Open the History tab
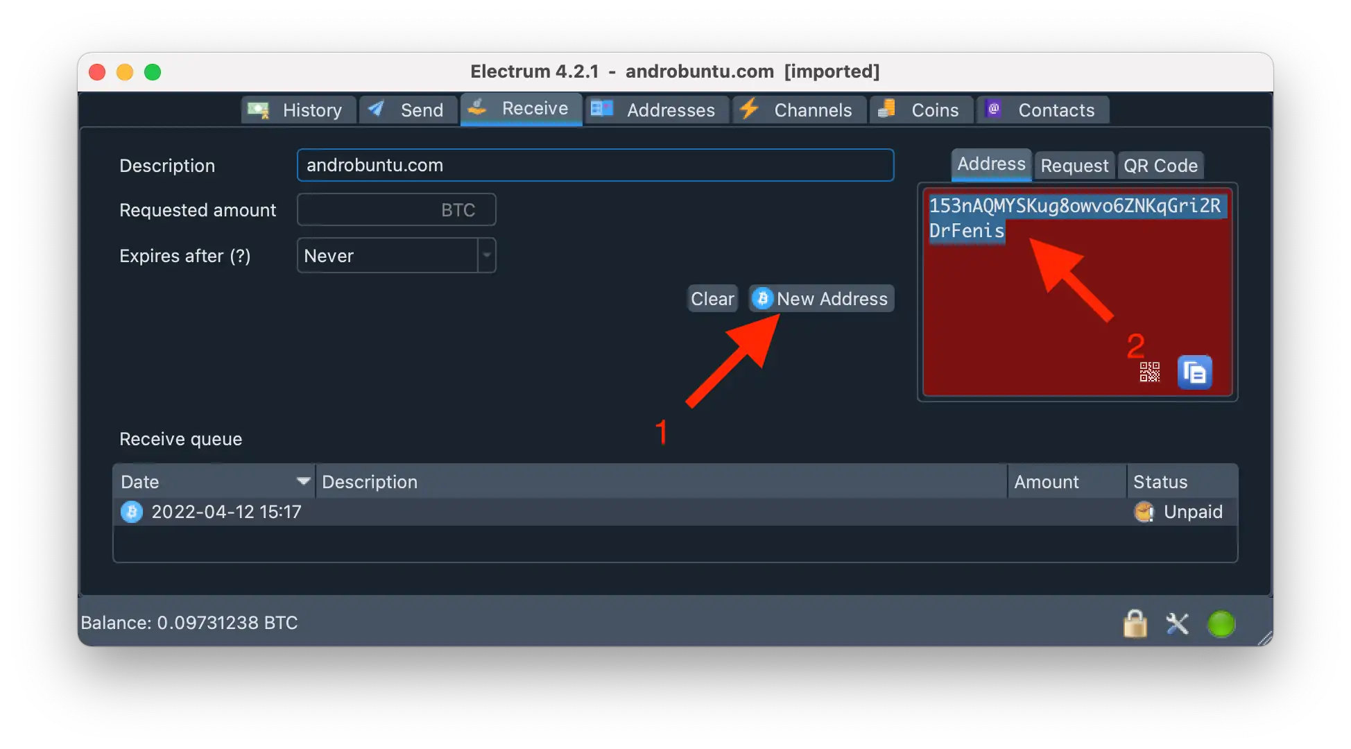Image resolution: width=1351 pixels, height=749 pixels. click(x=311, y=110)
